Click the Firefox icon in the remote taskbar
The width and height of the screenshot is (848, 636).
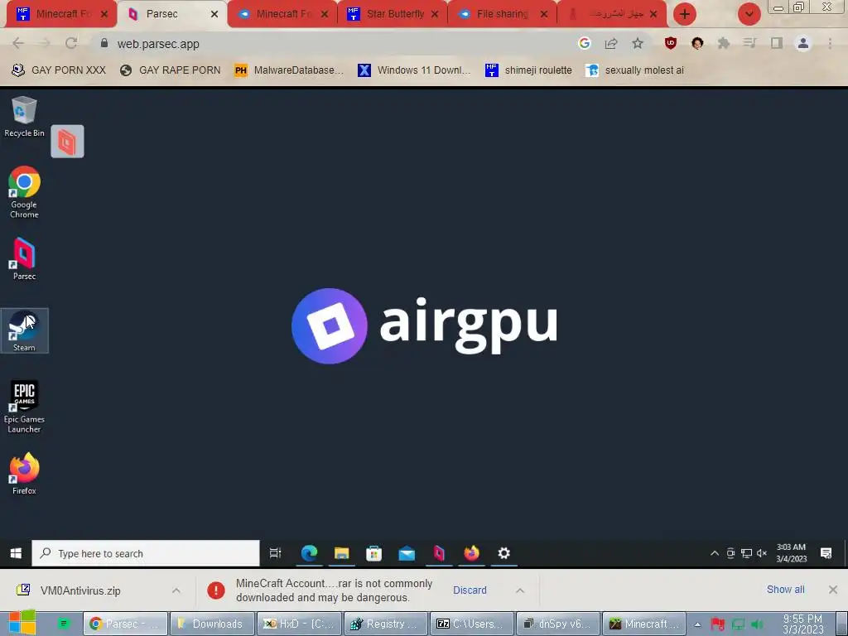click(471, 553)
